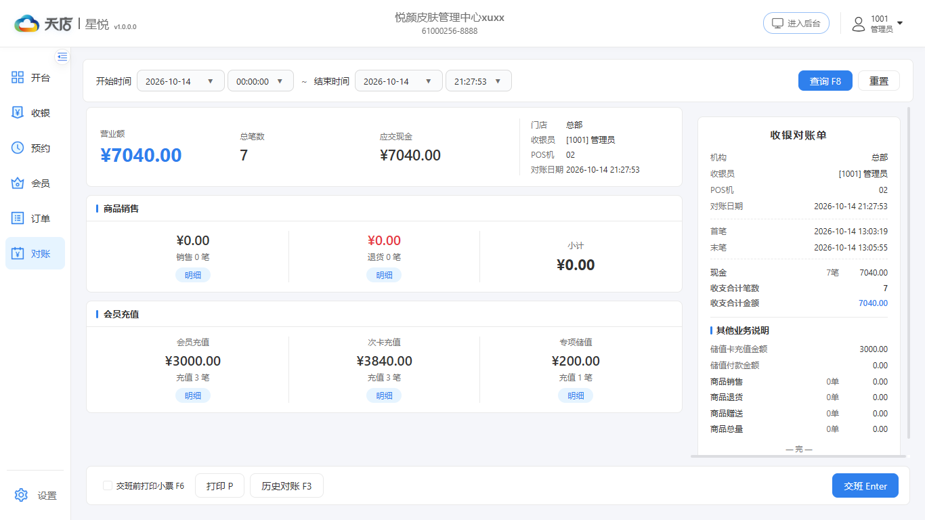925x520 pixels.
Task: Click the 收银对账单 title
Action: tap(798, 135)
